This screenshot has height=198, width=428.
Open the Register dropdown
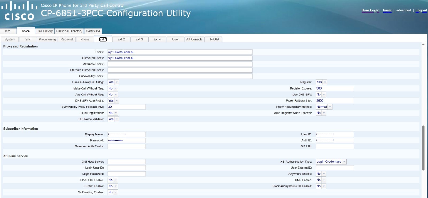(321, 82)
